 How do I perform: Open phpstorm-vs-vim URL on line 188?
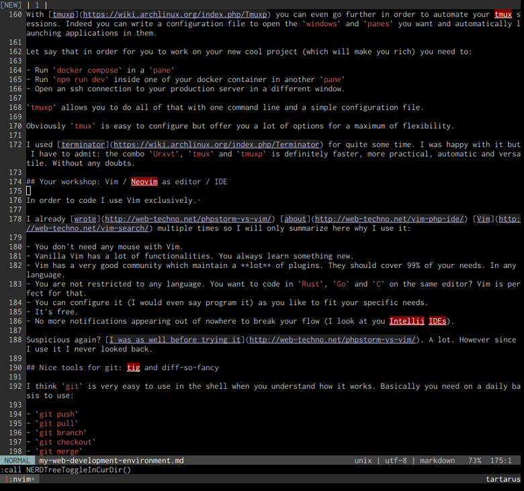pos(332,340)
